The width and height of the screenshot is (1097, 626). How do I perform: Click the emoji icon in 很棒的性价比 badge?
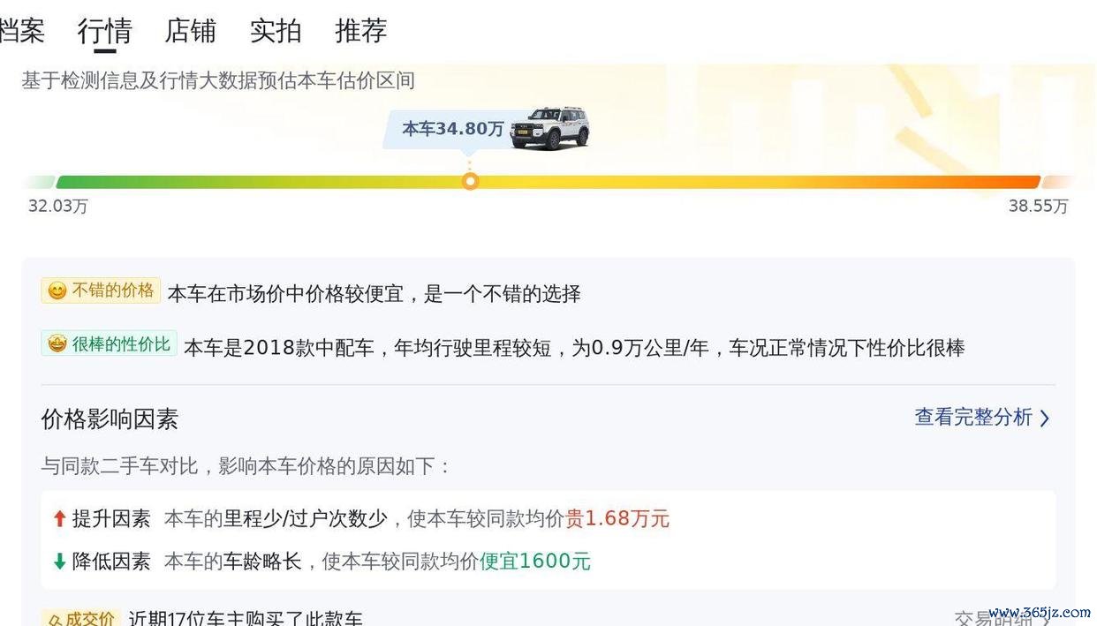(x=57, y=344)
